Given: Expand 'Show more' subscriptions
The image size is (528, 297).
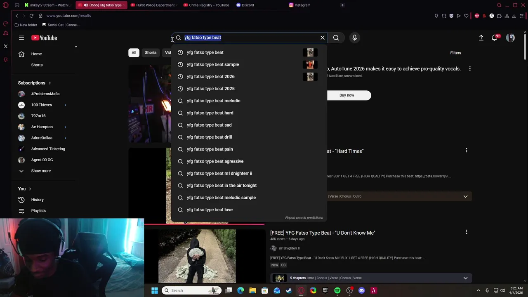Looking at the screenshot, I should (x=43, y=171).
